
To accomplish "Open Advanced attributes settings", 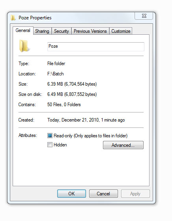I will (x=123, y=145).
